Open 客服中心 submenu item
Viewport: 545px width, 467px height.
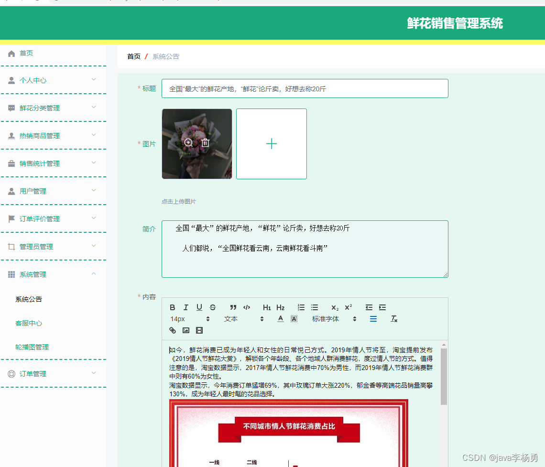coord(29,324)
